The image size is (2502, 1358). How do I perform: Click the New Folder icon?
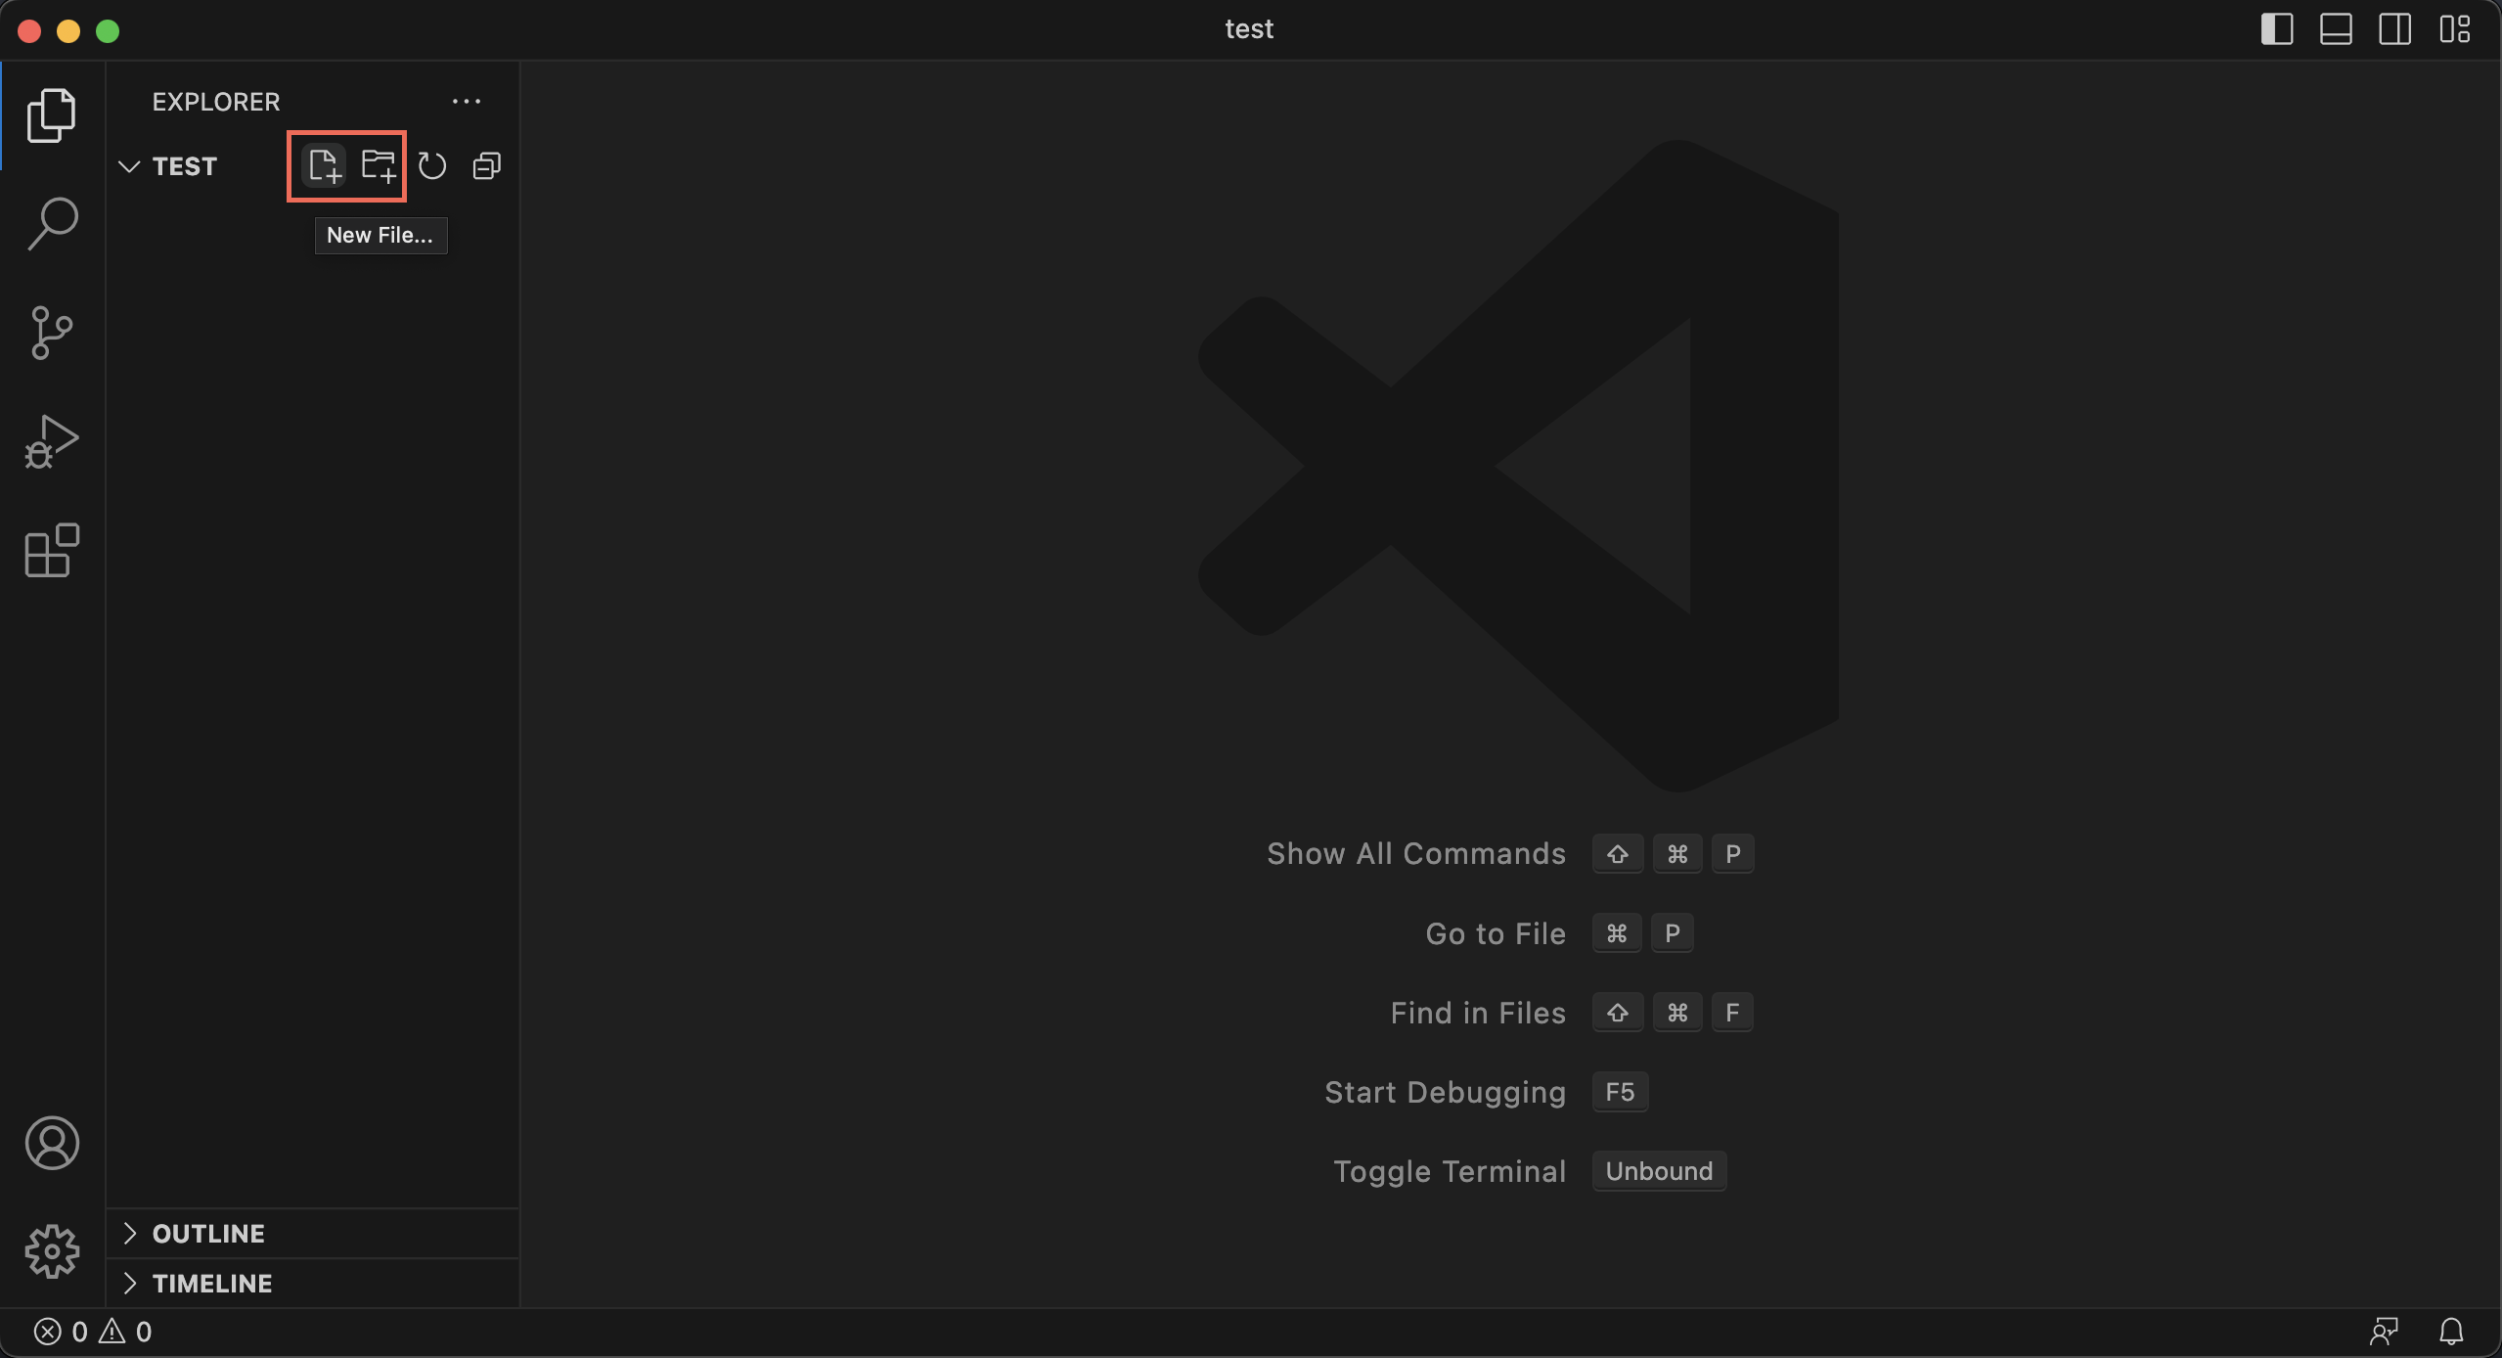coord(379,165)
